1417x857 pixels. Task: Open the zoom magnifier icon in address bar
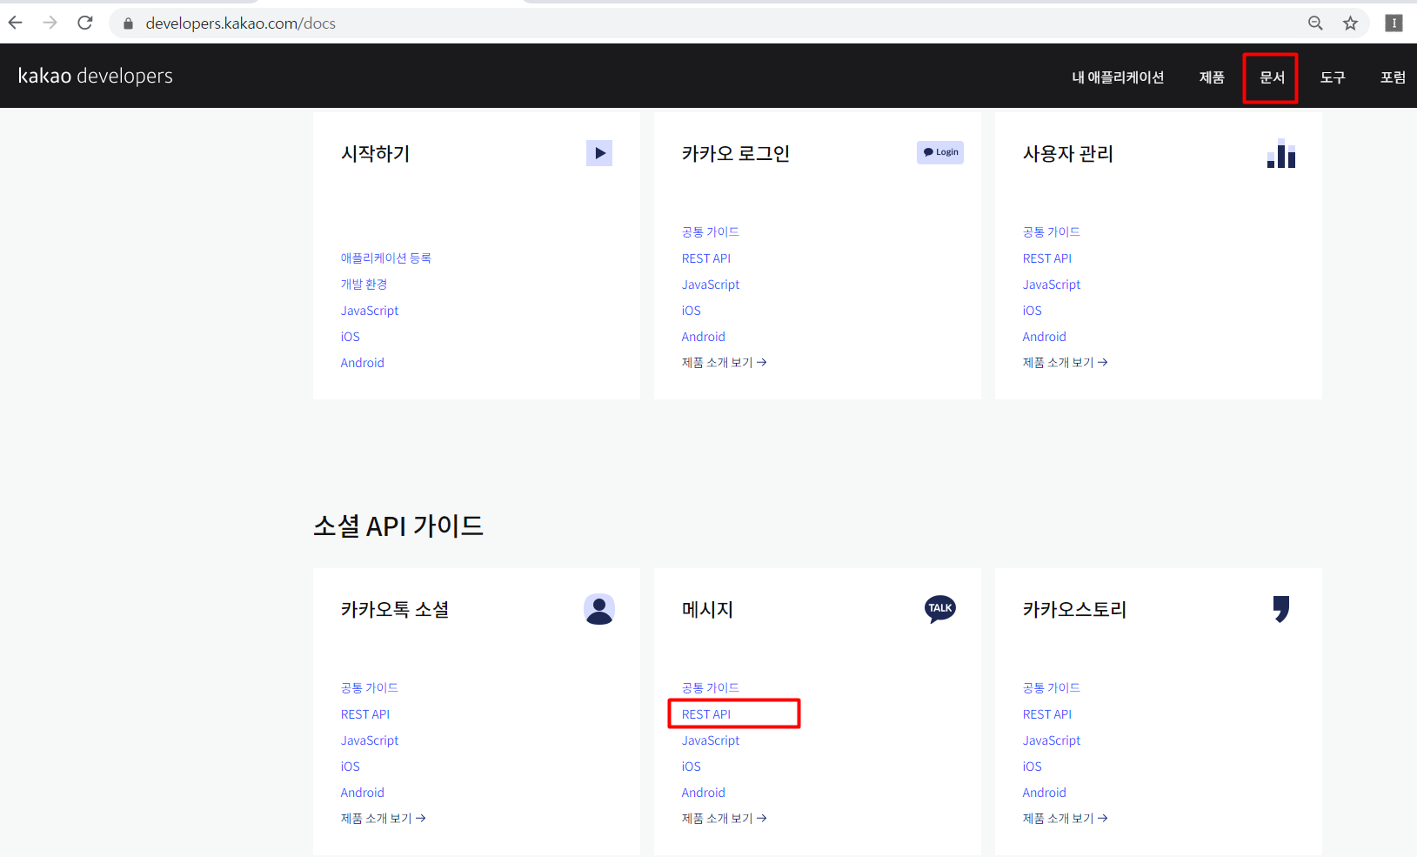[x=1315, y=23]
